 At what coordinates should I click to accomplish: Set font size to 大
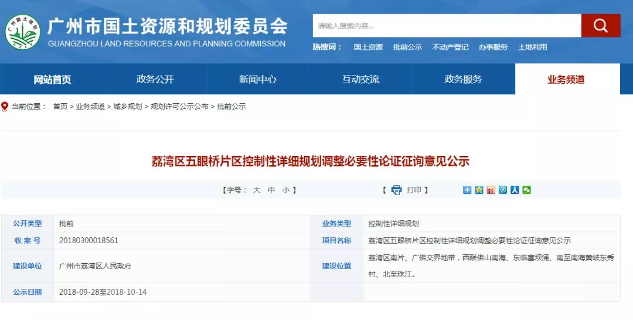tap(257, 190)
